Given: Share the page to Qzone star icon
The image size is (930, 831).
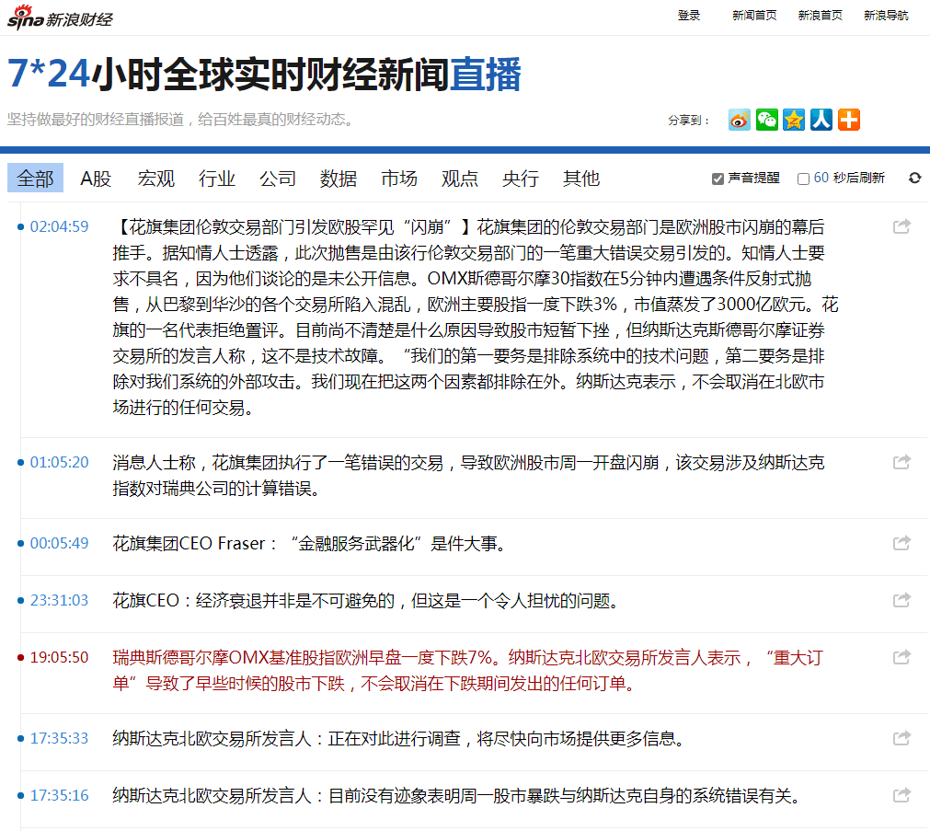Looking at the screenshot, I should (x=794, y=120).
